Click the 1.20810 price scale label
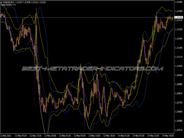 click(x=178, y=93)
